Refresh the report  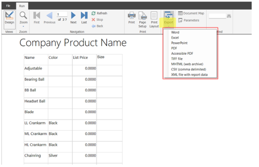[99, 13]
